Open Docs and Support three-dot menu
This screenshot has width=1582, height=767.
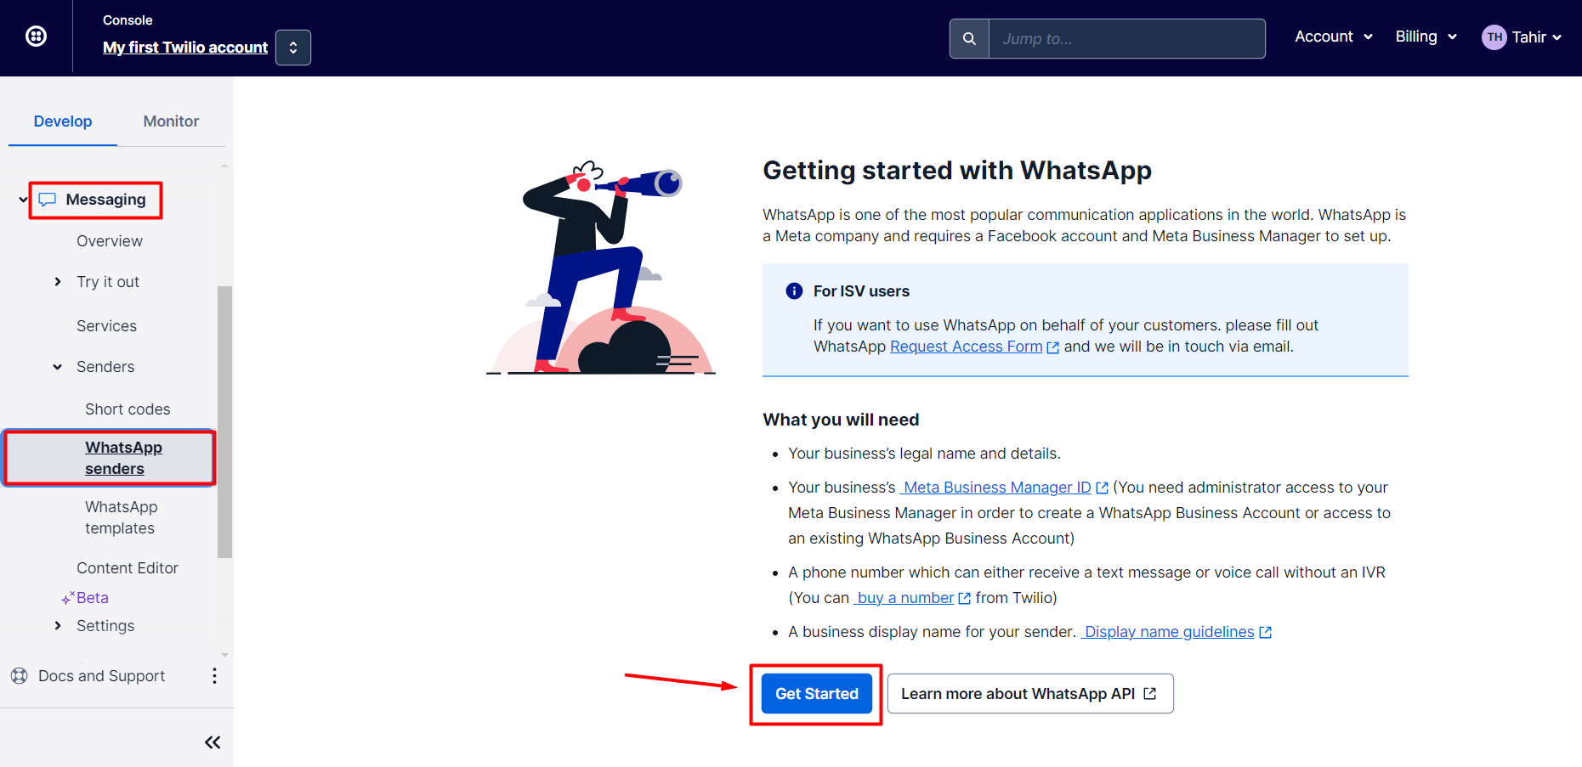click(214, 675)
